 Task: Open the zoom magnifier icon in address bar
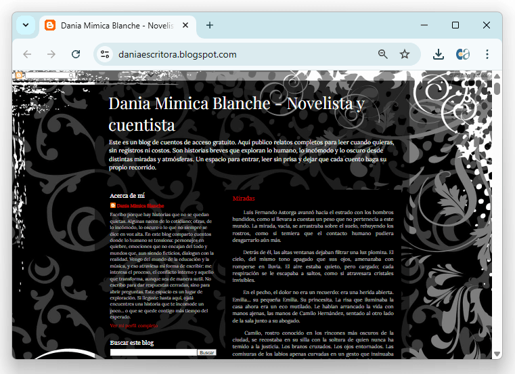[x=382, y=54]
